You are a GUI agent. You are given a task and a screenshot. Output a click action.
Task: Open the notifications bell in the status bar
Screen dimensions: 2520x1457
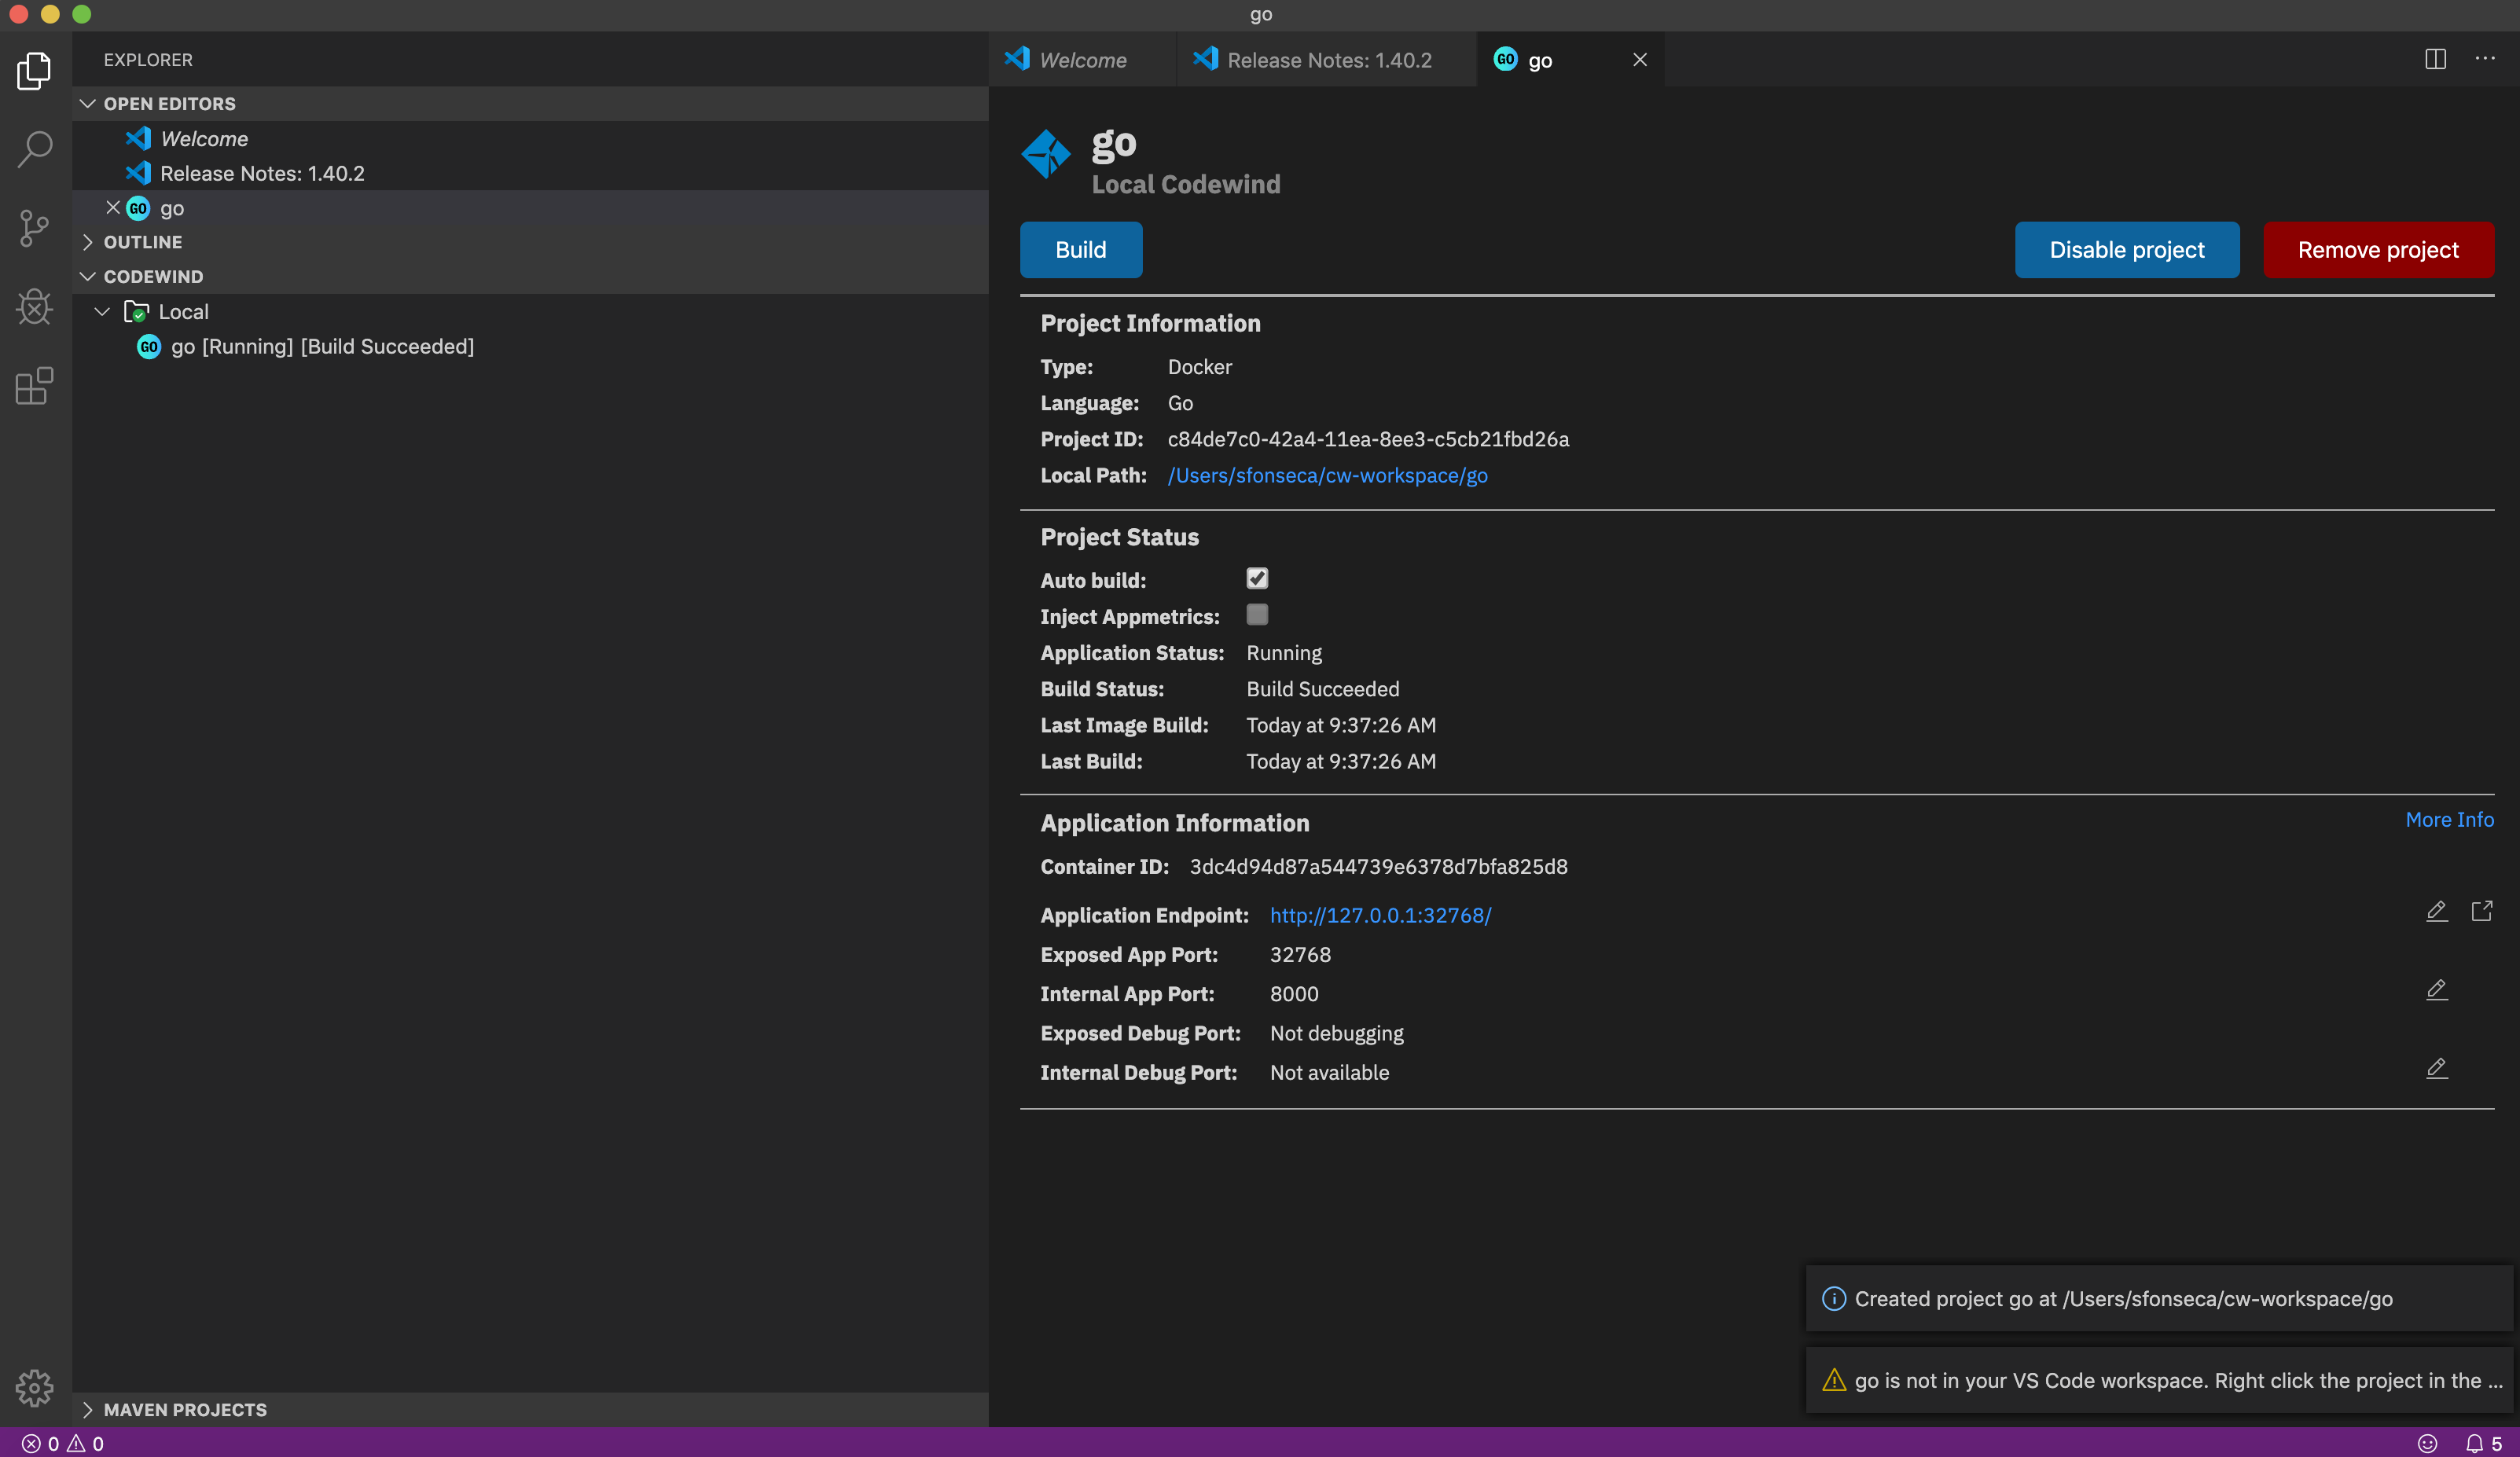point(2477,1443)
